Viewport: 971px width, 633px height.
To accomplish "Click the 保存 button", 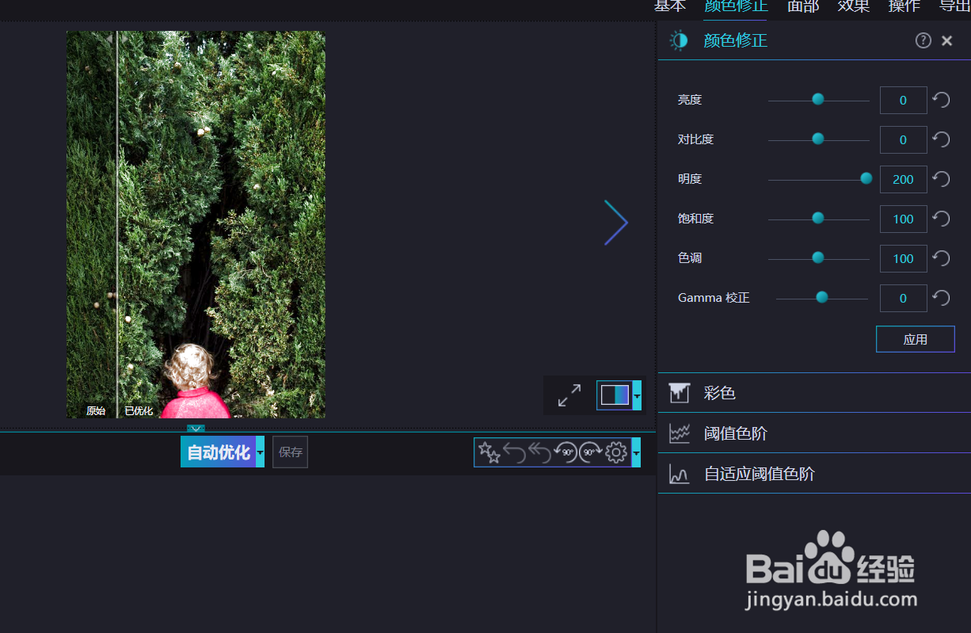I will pos(290,452).
